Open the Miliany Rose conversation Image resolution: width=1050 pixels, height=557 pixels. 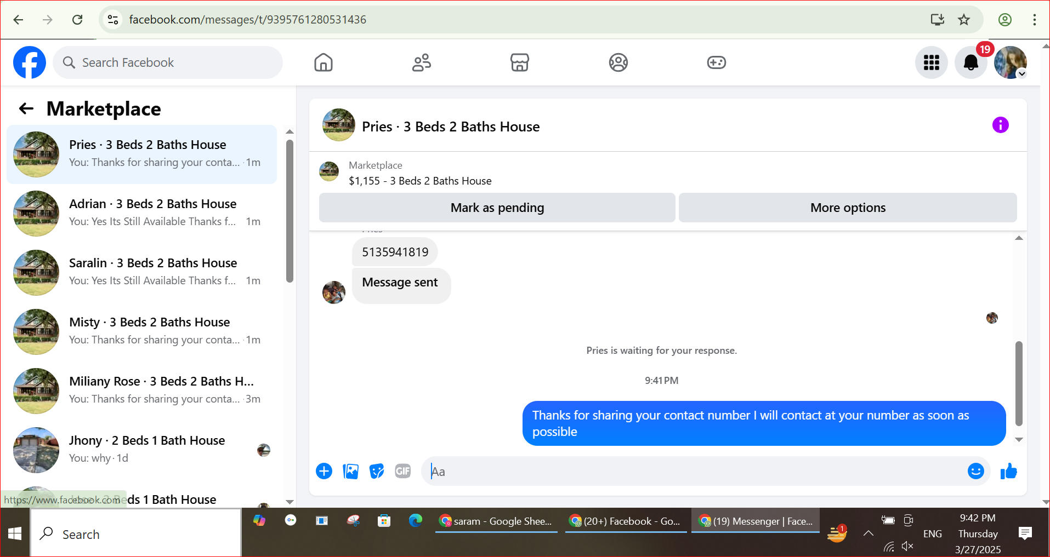141,391
